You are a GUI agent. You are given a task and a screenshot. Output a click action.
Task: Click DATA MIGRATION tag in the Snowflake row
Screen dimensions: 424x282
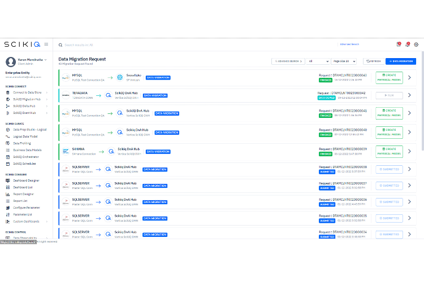pos(158,78)
